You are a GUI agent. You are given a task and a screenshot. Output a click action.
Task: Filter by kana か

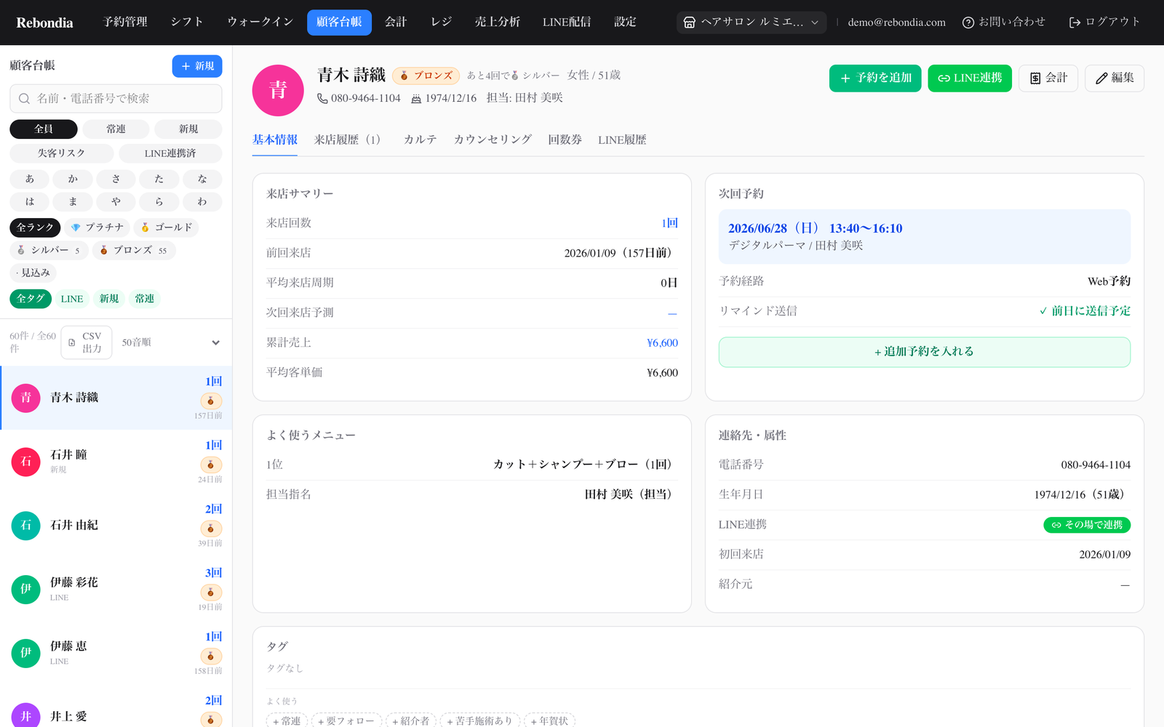click(x=73, y=179)
